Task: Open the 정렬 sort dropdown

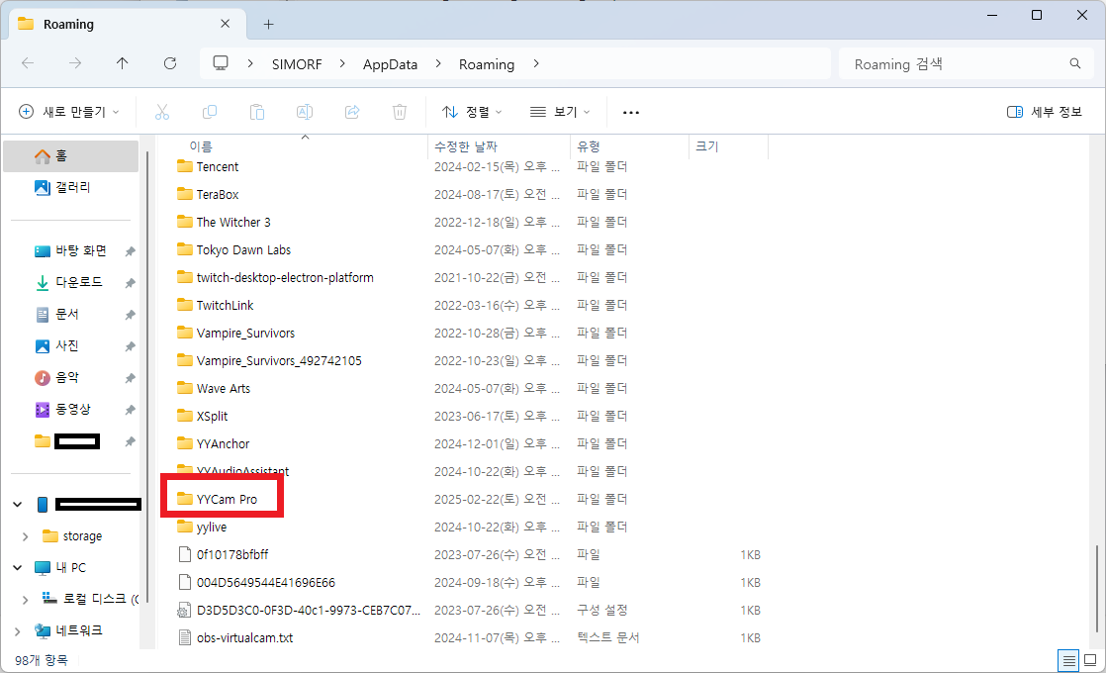Action: tap(472, 112)
